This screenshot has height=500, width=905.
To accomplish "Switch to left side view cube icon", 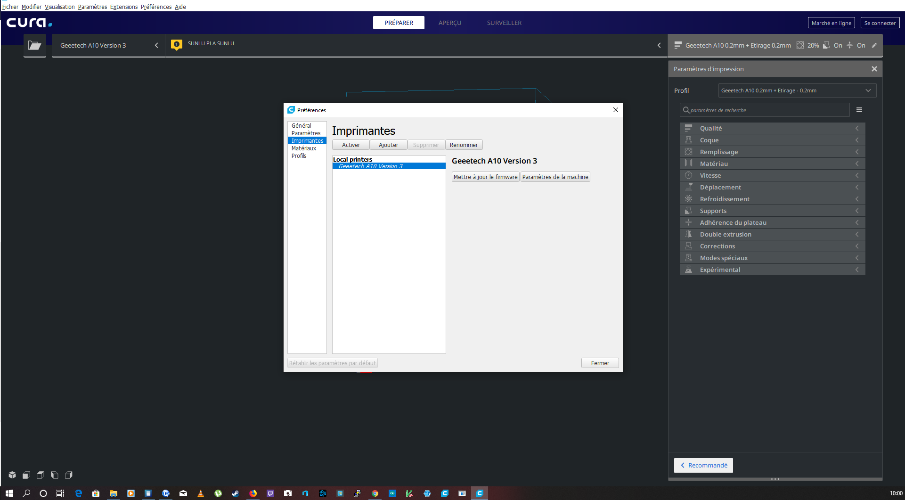I will [x=55, y=475].
